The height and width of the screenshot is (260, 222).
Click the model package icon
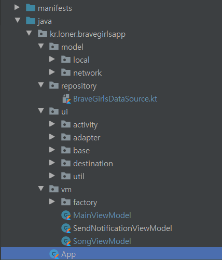tap(54, 47)
